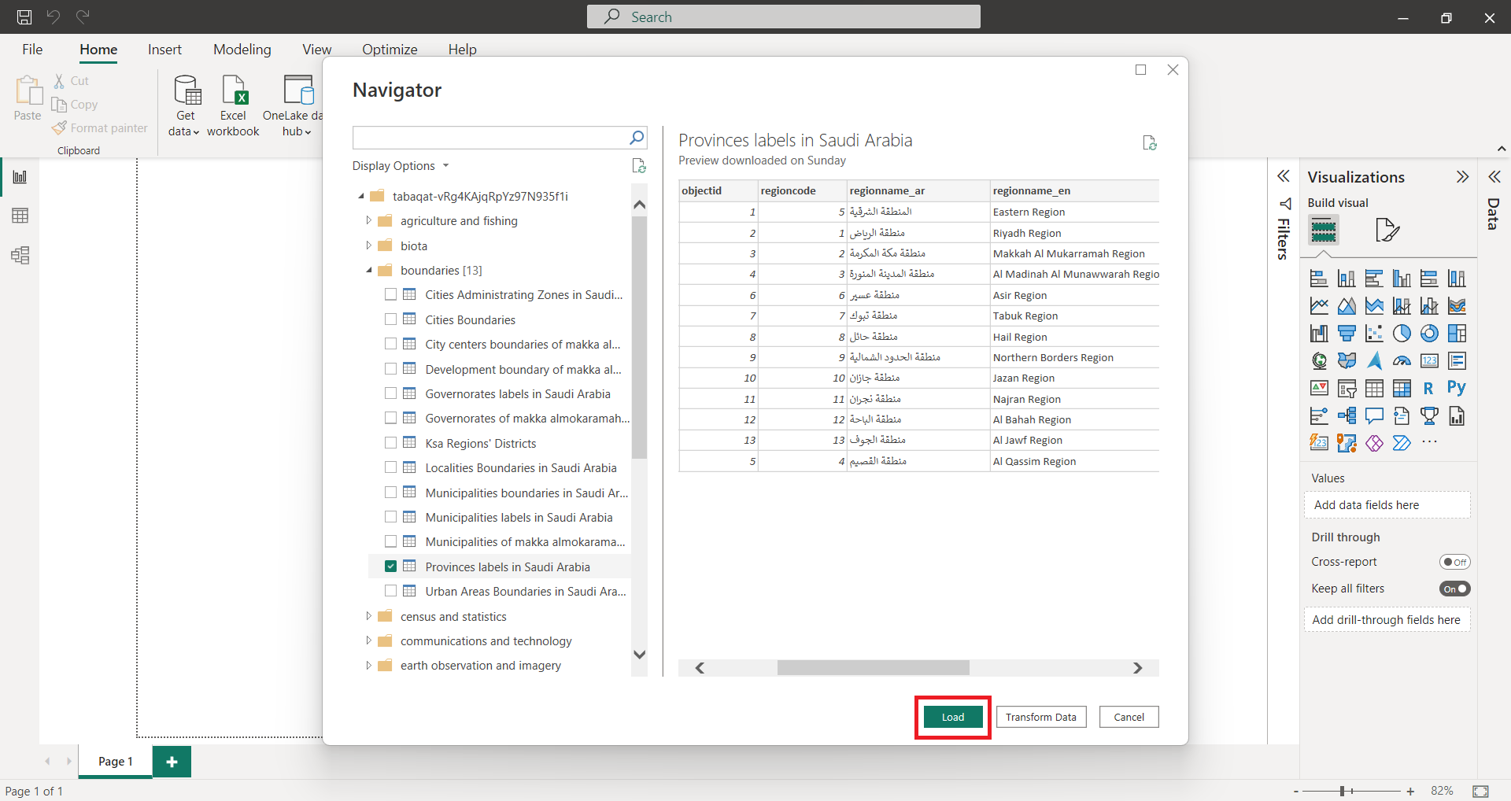Click the zoom slider handle
This screenshot has height=801, width=1511.
point(1343,791)
